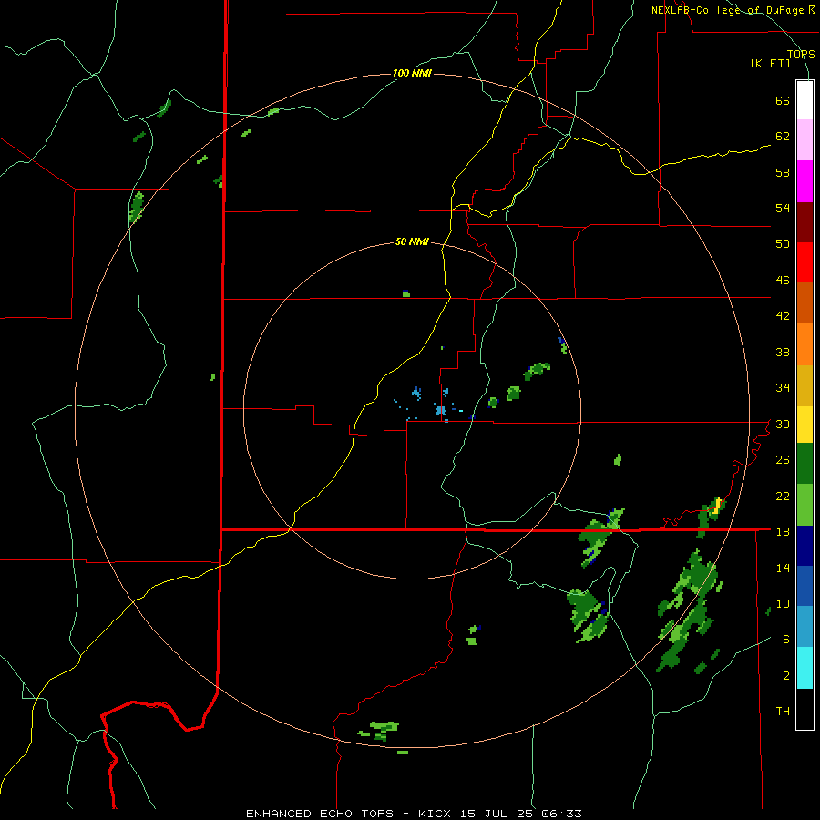Viewport: 820px width, 820px height.
Task: Click the [K FT] units label
Action: pos(771,64)
